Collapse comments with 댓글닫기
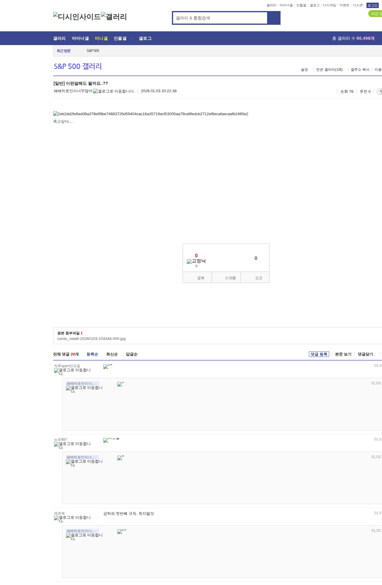The width and height of the screenshot is (382, 585). 365,354
